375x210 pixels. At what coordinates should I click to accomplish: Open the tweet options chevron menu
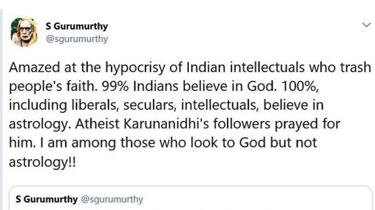pyautogui.click(x=366, y=25)
